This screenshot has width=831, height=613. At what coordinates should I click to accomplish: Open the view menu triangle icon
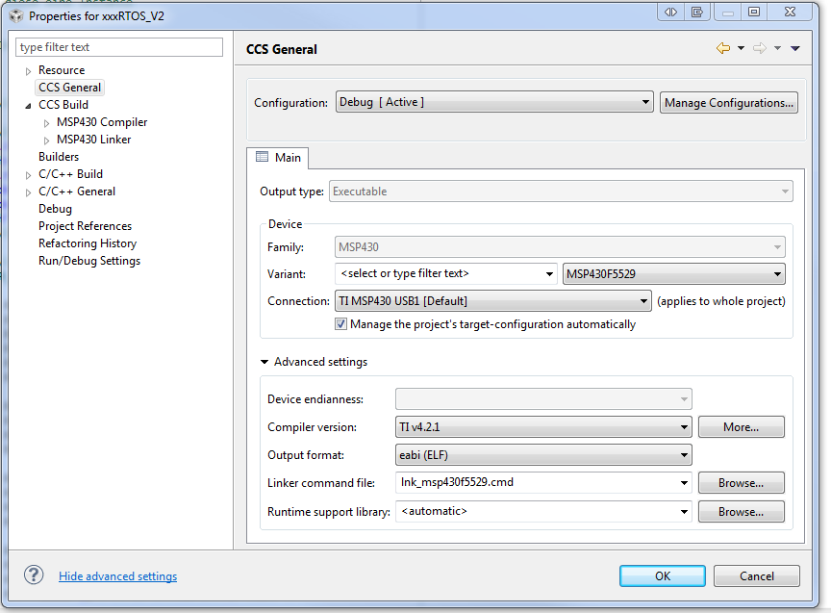(795, 48)
